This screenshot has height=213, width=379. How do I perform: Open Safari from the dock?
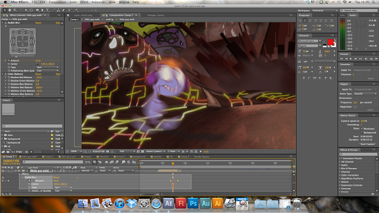[156, 204]
